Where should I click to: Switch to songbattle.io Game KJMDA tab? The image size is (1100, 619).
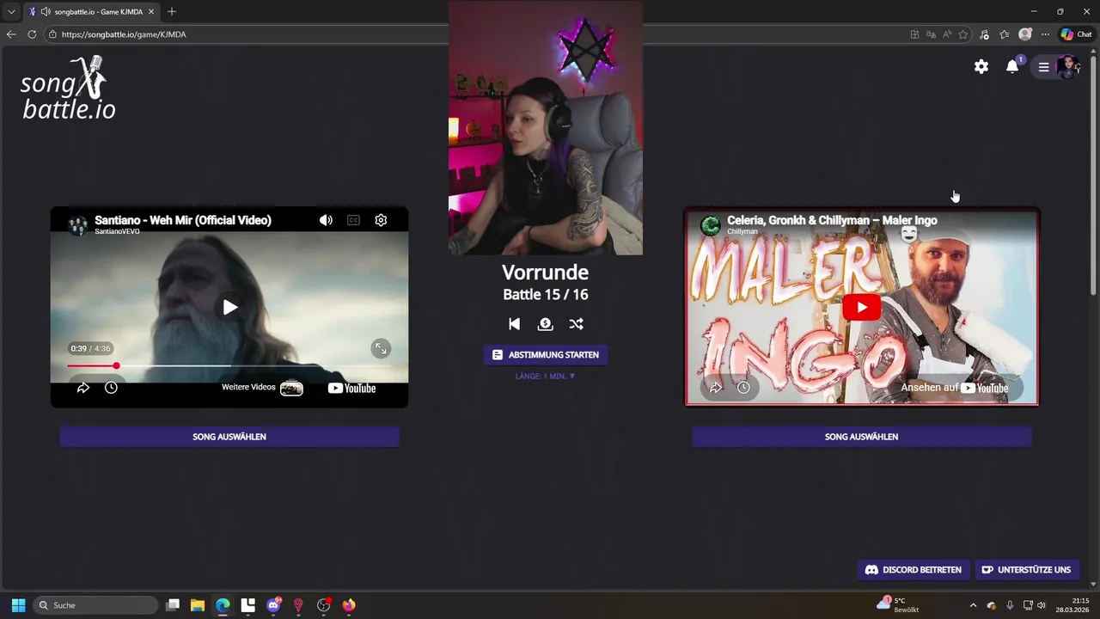(90, 12)
